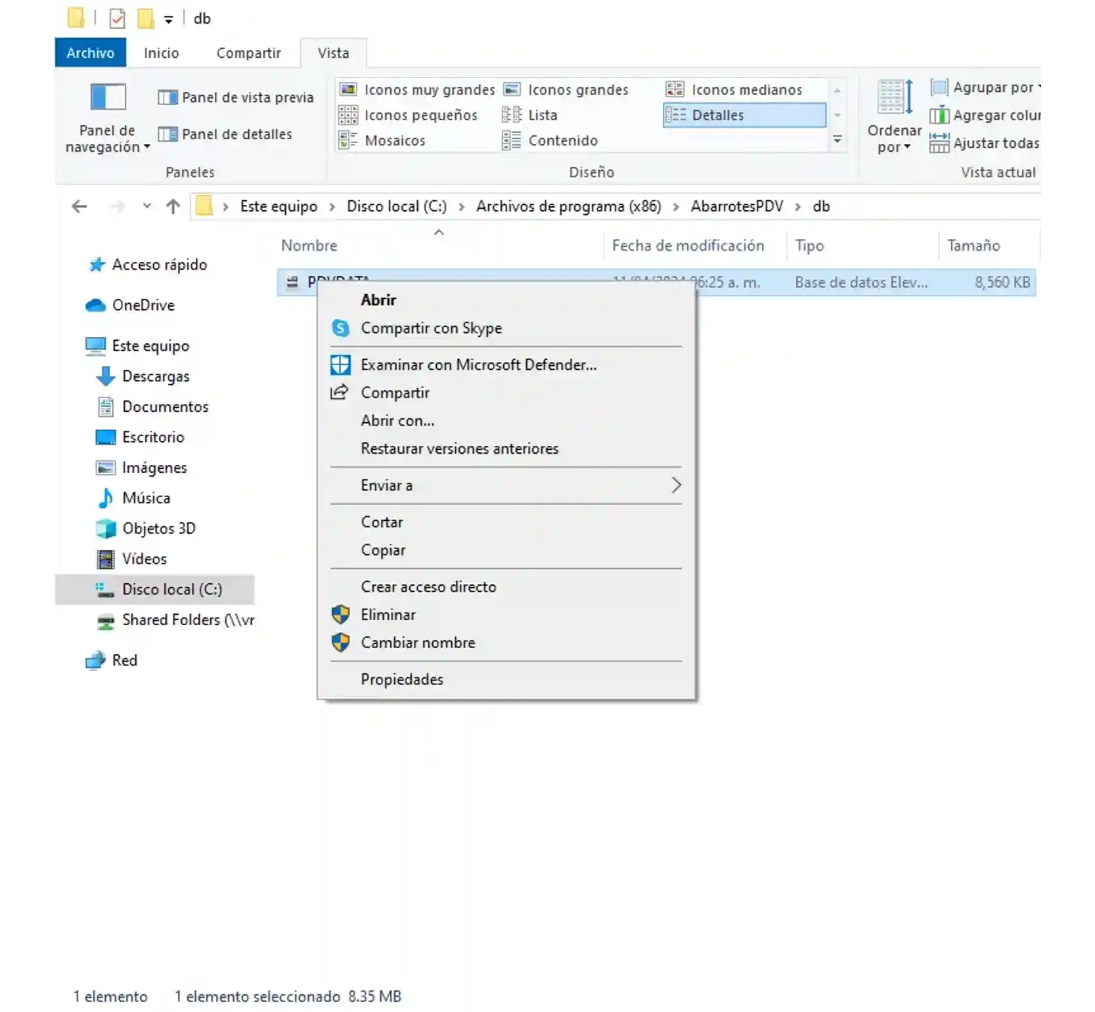The image size is (1095, 1012).
Task: Choose Propiedades from context menu
Action: point(506,680)
